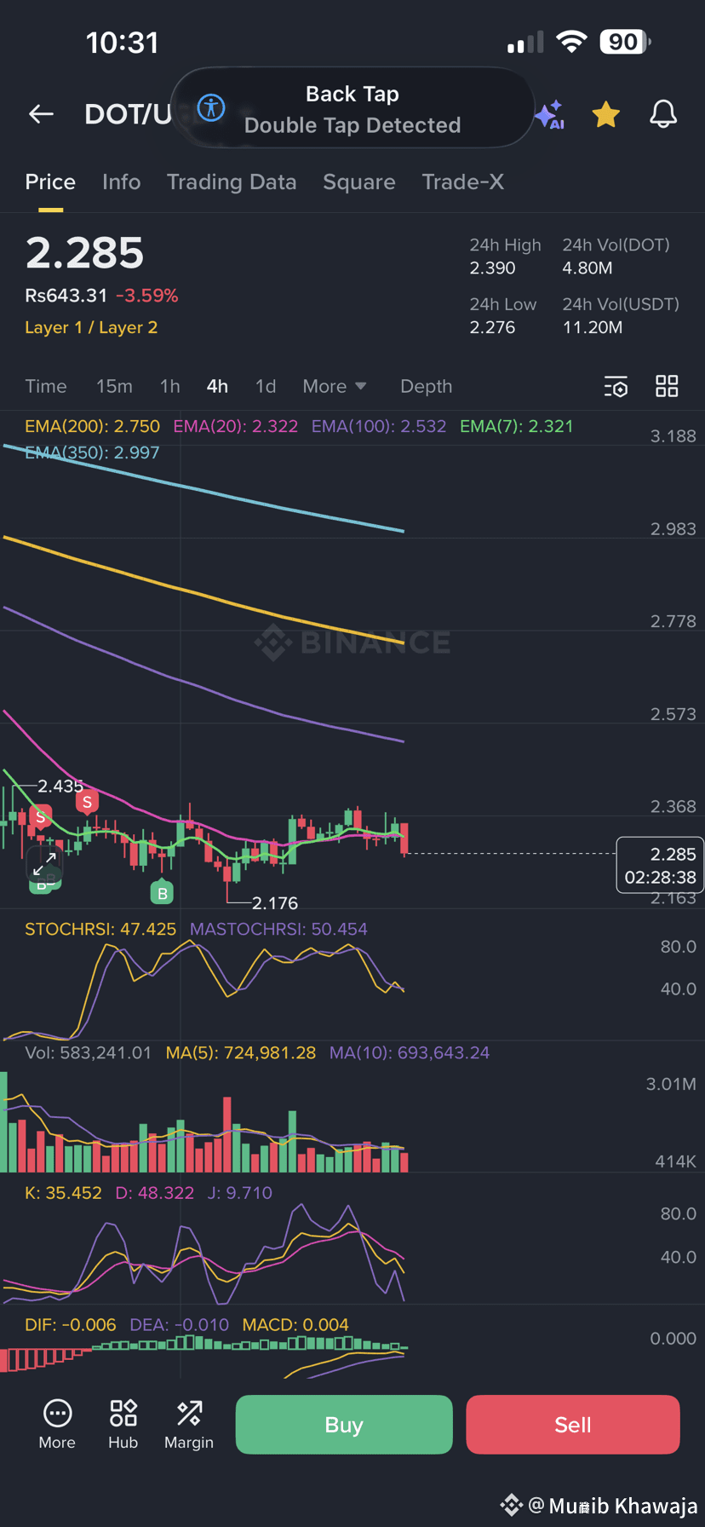This screenshot has height=1527, width=705.
Task: Open the Layer 1 / Layer 2 tag
Action: 91,327
